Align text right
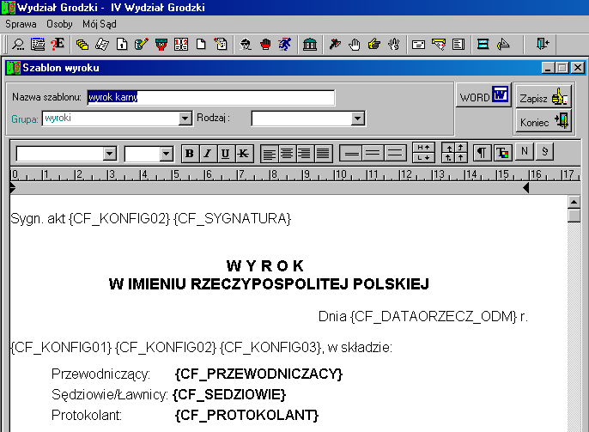Image resolution: width=589 pixels, height=432 pixels. [305, 154]
